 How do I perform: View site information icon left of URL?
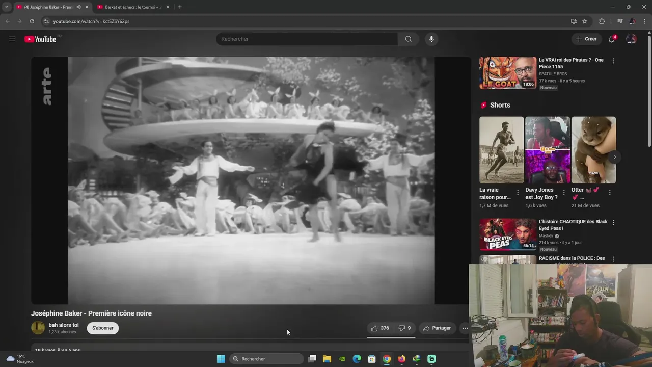coord(46,21)
